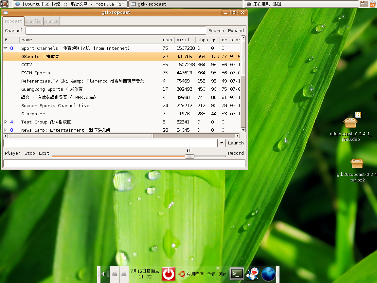Open the 系统 system menu
This screenshot has height=283, width=377.
[223, 274]
